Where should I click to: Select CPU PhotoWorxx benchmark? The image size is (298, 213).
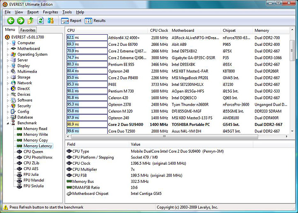(x=38, y=157)
